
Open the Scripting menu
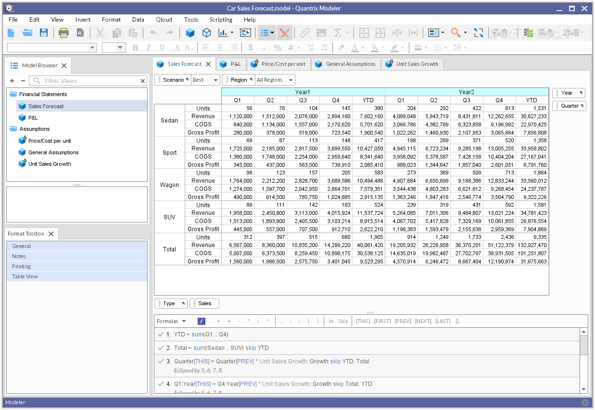221,20
